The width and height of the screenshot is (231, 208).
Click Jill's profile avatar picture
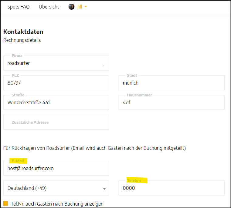coord(71,7)
